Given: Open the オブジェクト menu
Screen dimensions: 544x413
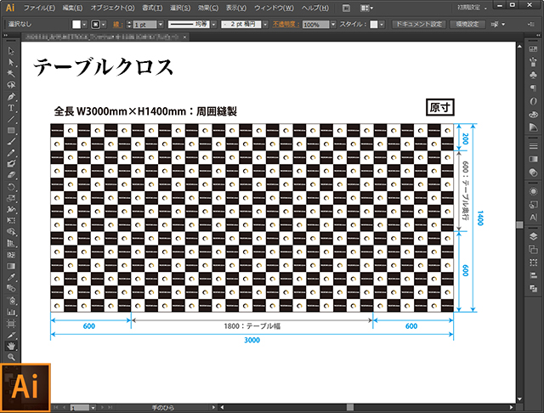Looking at the screenshot, I should (x=112, y=8).
